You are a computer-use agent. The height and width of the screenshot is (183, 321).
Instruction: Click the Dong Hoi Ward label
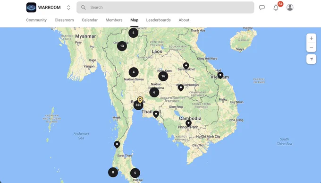207,59
